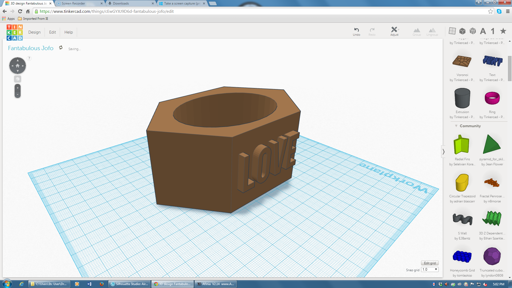Screen dimensions: 512x288
Task: Open the Chrome menu hamburger icon
Action: coord(508,11)
